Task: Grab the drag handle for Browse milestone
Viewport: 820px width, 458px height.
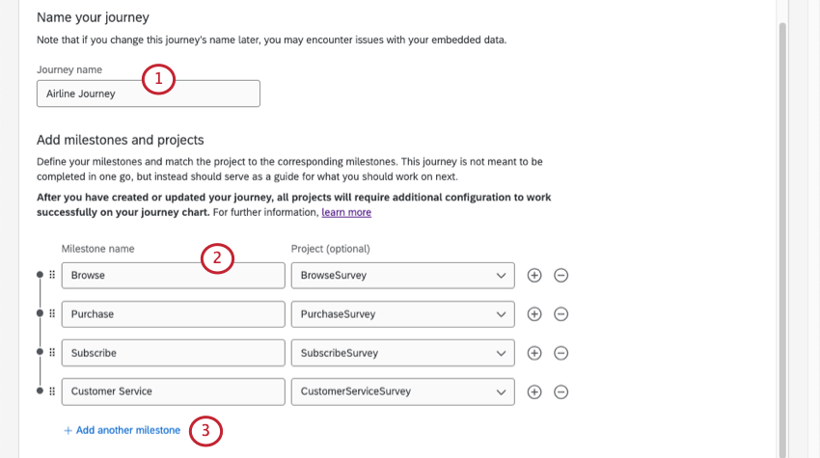Action: [52, 275]
